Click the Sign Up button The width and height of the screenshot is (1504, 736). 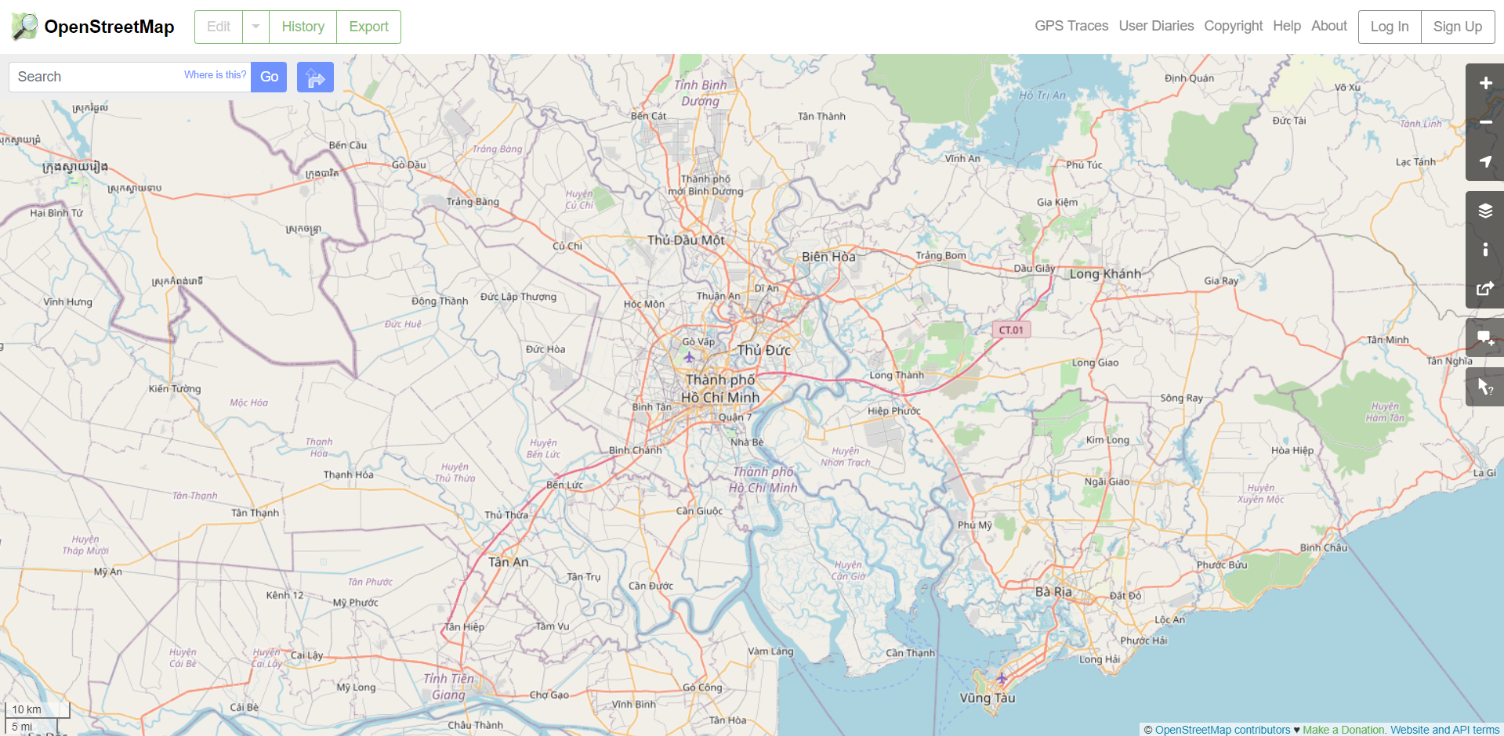(x=1458, y=27)
